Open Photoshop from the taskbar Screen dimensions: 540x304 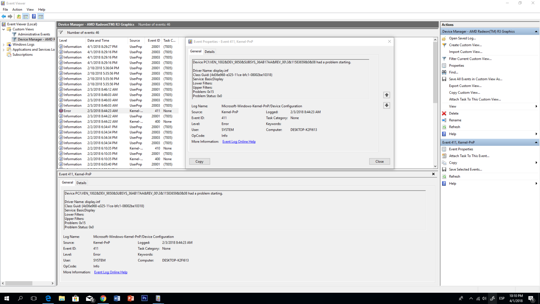(x=144, y=298)
